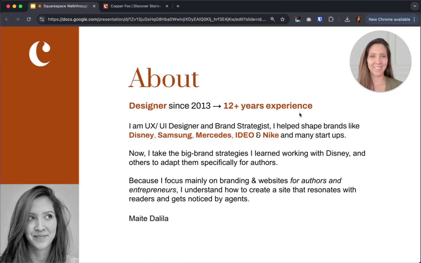This screenshot has height=263, width=421.
Task: Click the white Copper Fox logo
Action: (x=40, y=54)
